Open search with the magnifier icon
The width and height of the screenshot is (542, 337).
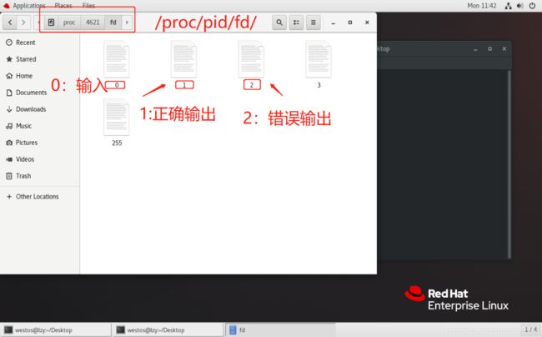point(279,23)
